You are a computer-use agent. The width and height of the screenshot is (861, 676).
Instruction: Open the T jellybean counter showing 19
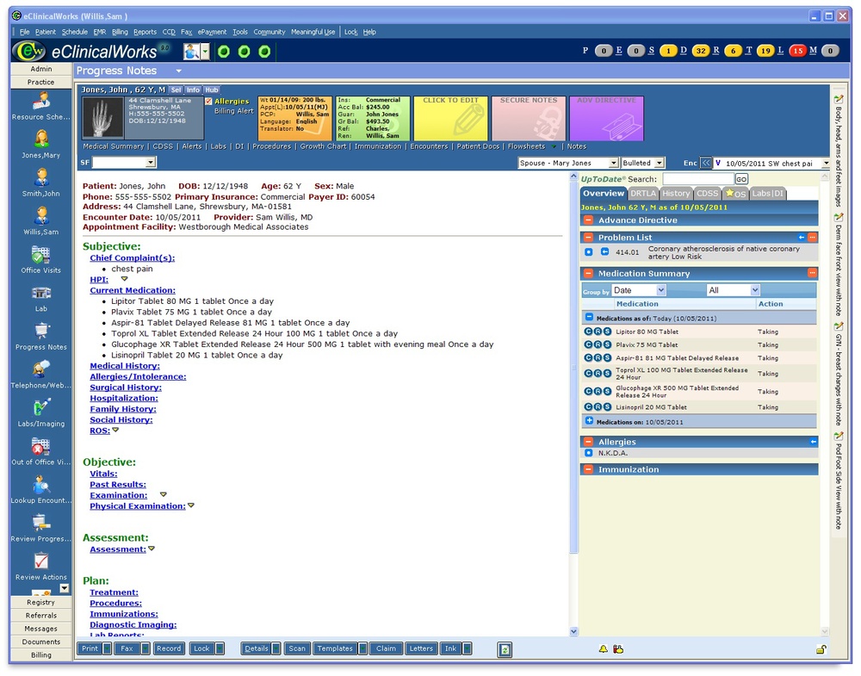[x=765, y=51]
